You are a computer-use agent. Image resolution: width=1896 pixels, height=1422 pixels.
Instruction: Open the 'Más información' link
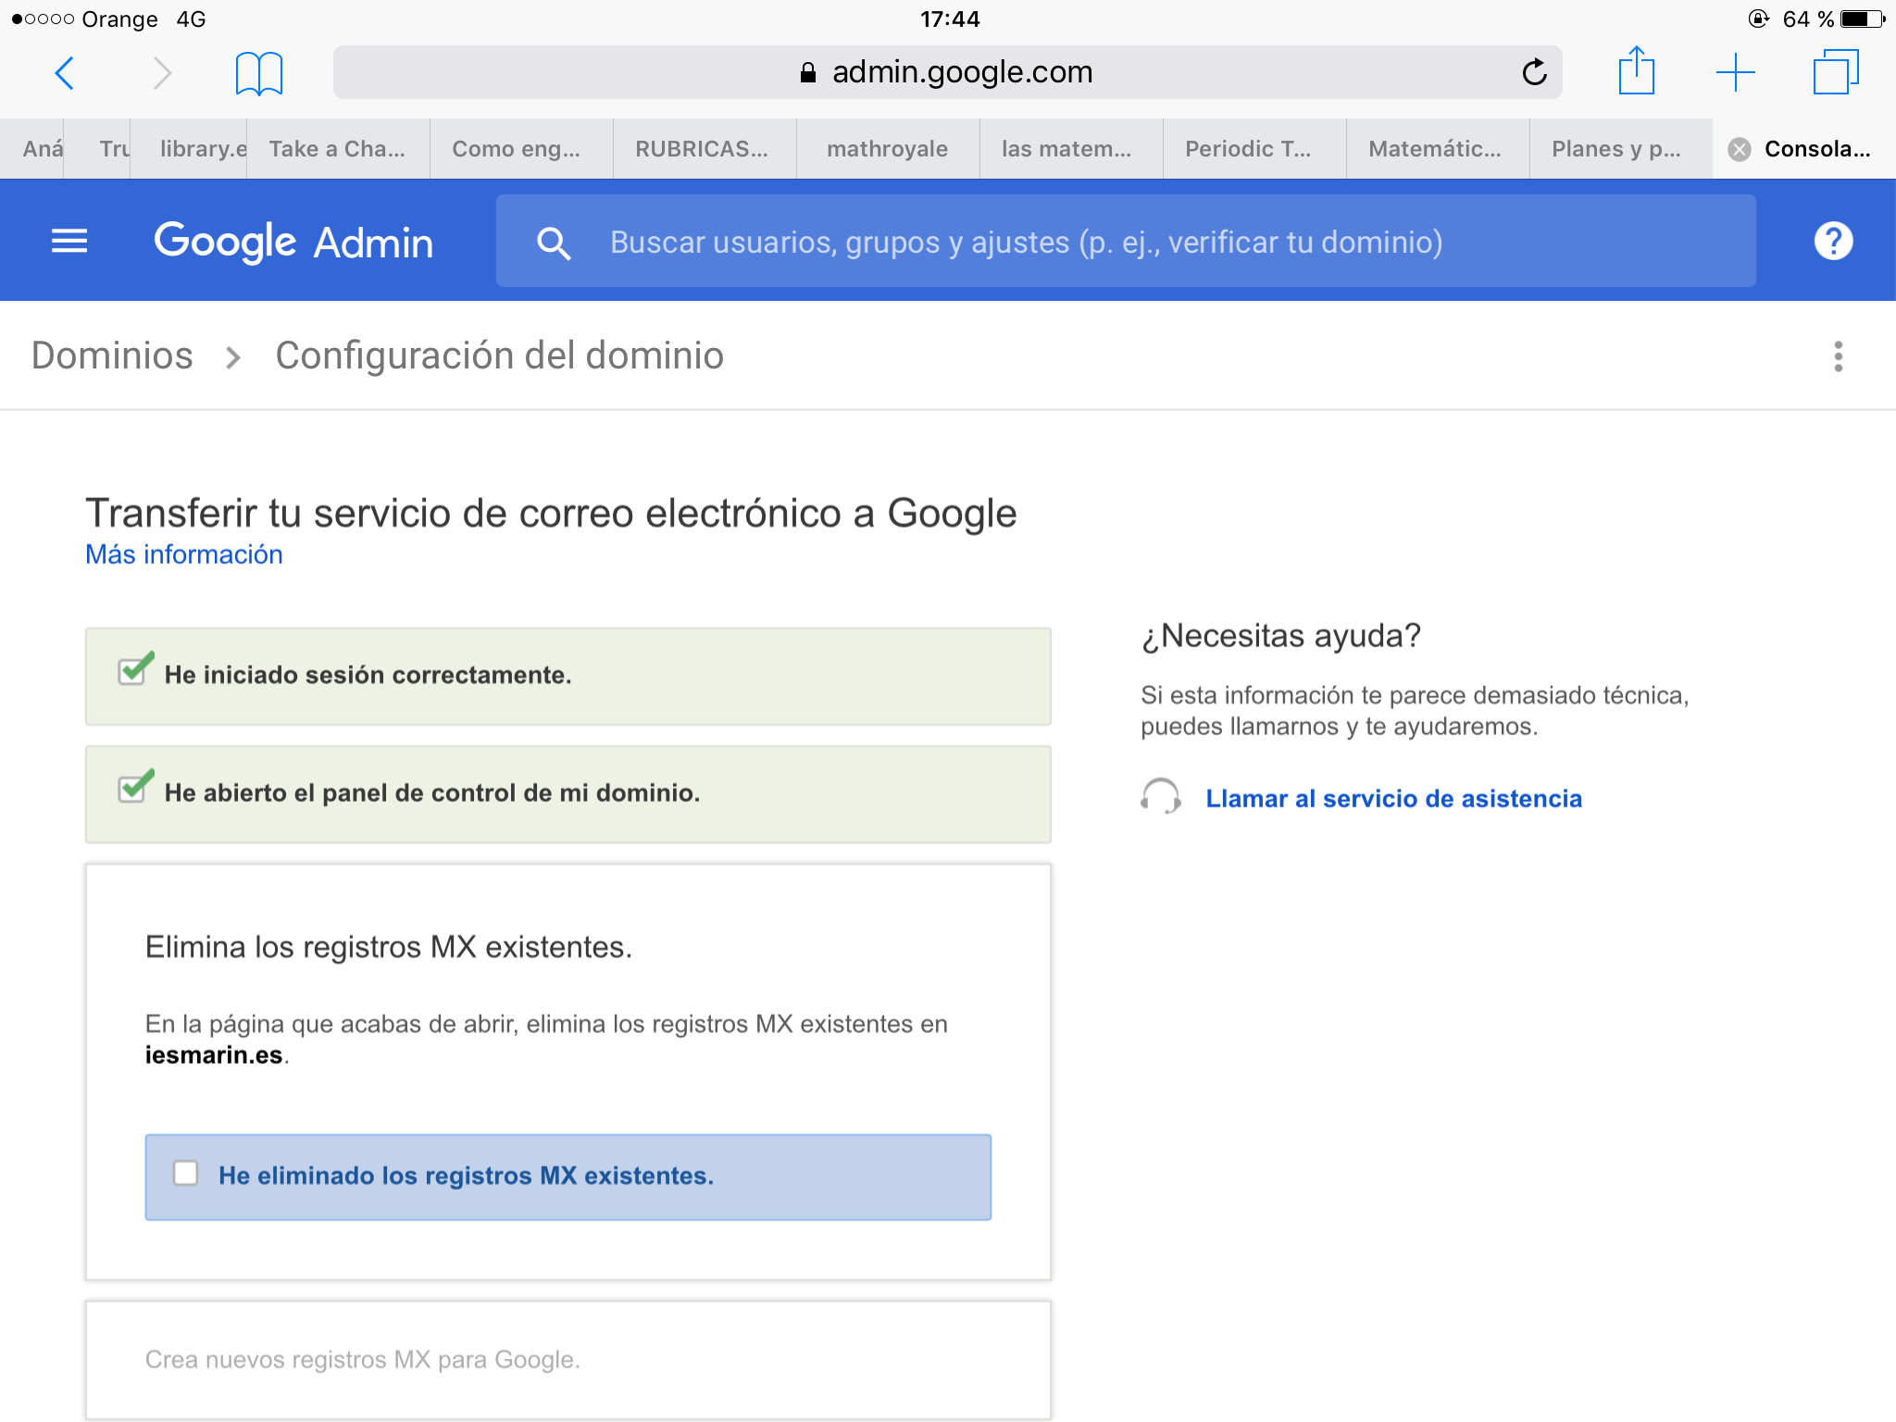click(x=184, y=555)
